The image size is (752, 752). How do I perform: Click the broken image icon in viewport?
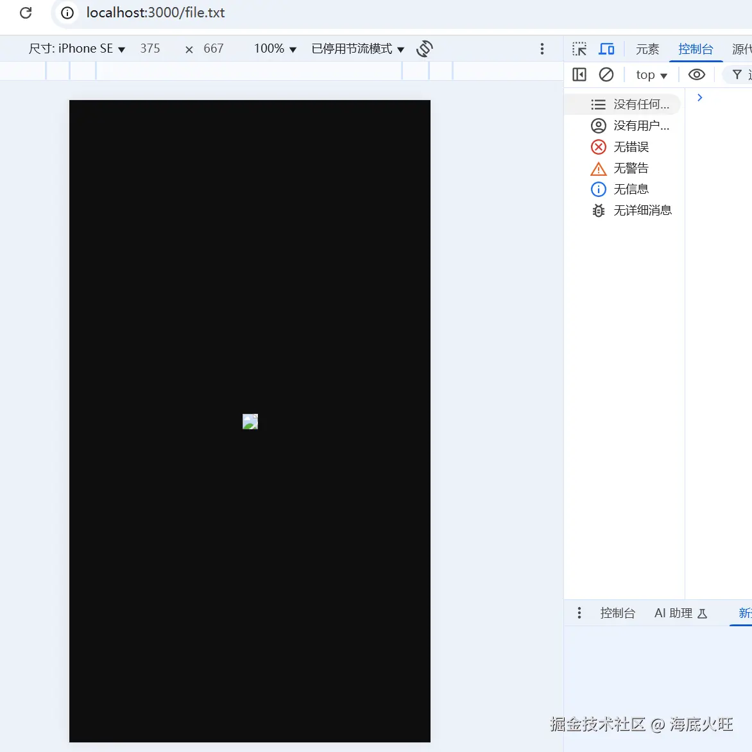tap(250, 422)
